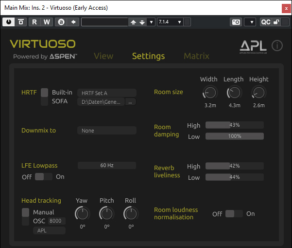Select the Built-in HRTF option
292x248 pixels.
(45, 92)
